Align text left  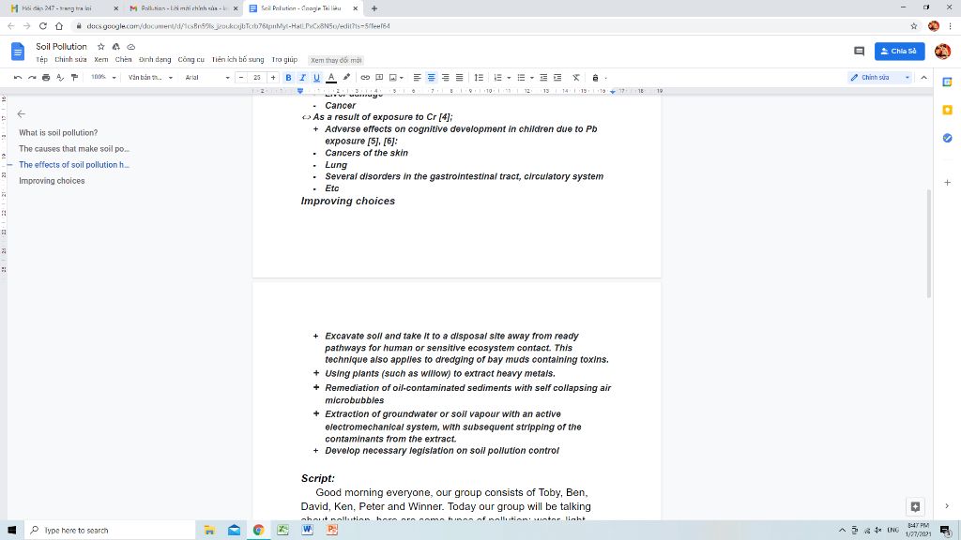(418, 78)
